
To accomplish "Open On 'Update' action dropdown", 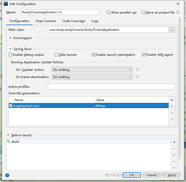I will tap(92, 69).
